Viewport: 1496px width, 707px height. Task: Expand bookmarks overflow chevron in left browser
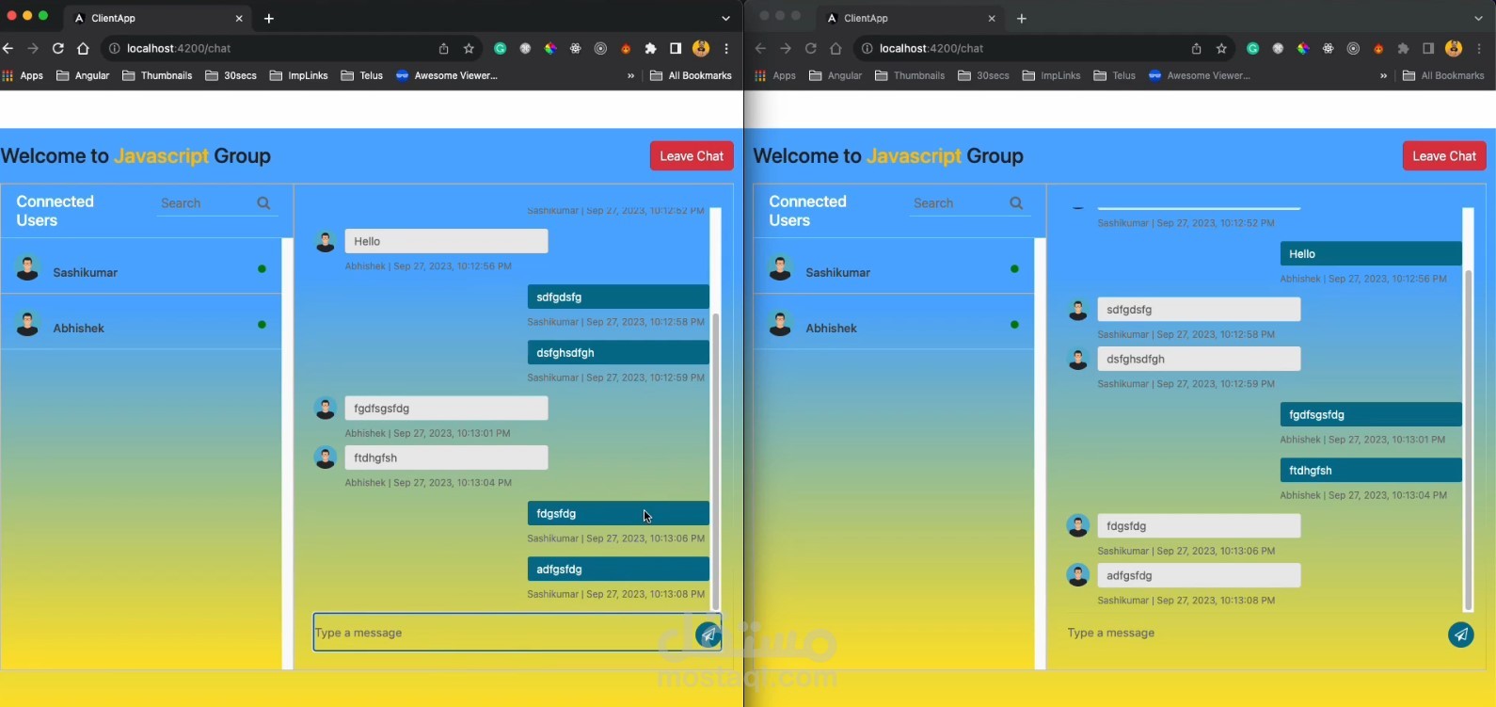point(630,75)
